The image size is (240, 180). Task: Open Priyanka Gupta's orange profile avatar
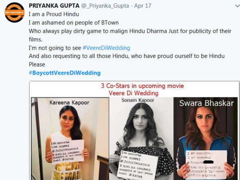click(x=14, y=12)
